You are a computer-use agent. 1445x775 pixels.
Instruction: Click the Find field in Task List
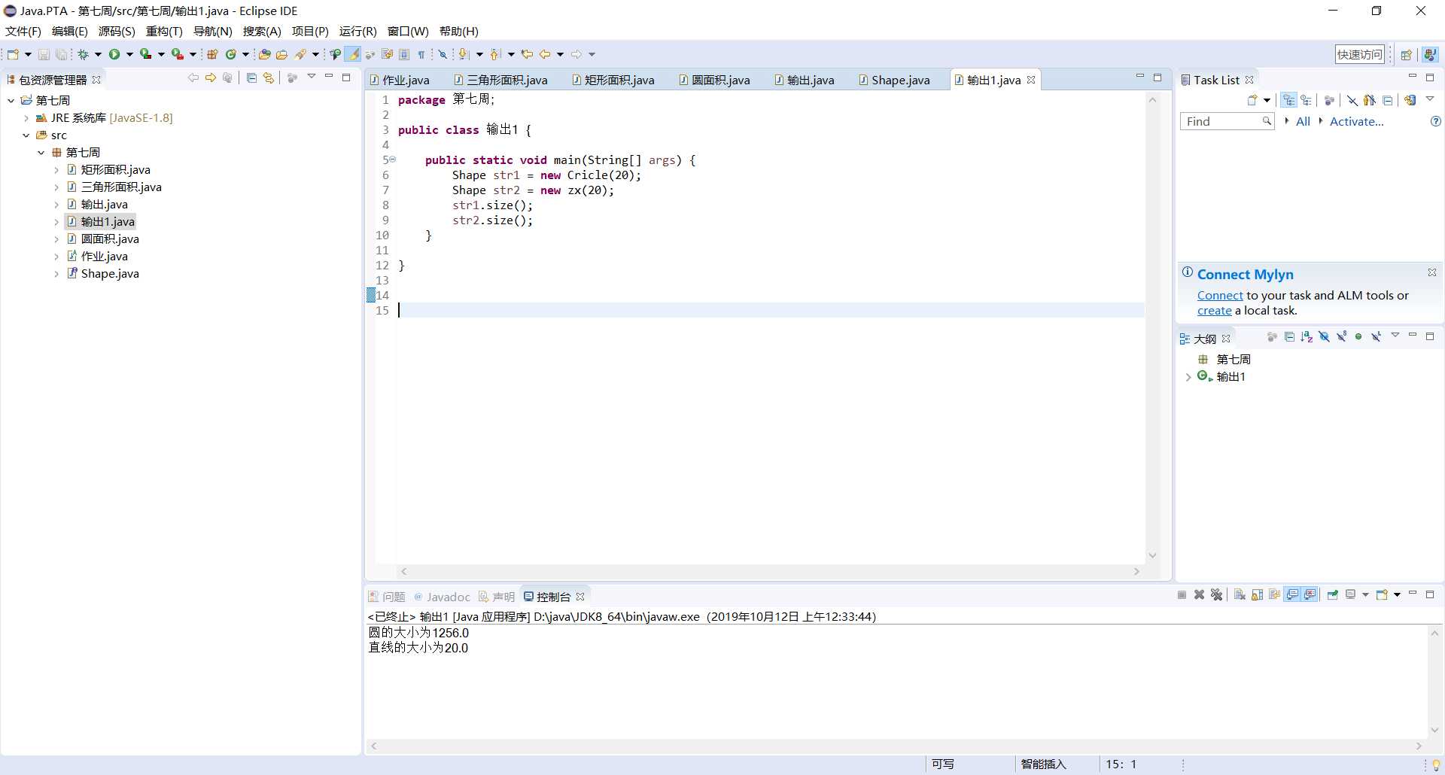click(1227, 121)
